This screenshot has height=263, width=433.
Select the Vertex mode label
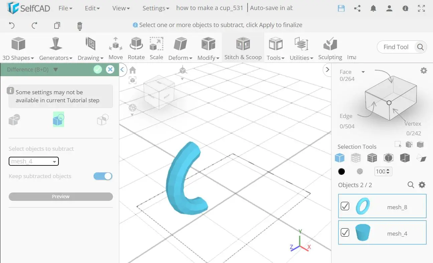[x=413, y=124]
